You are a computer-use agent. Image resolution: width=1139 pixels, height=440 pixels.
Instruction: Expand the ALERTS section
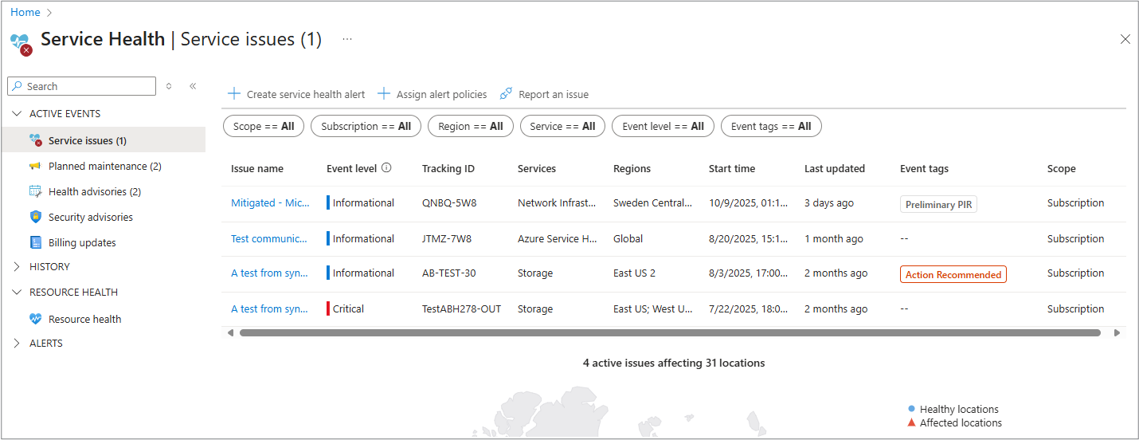click(18, 344)
